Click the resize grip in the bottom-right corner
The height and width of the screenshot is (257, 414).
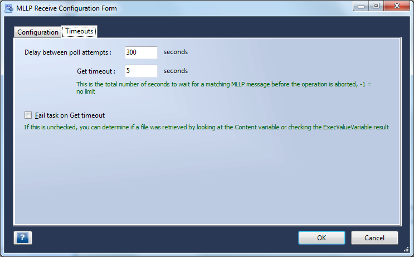pos(406,249)
